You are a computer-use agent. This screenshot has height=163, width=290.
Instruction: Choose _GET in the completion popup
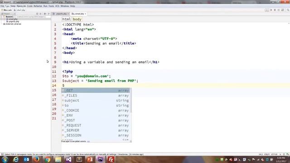pyautogui.click(x=96, y=91)
